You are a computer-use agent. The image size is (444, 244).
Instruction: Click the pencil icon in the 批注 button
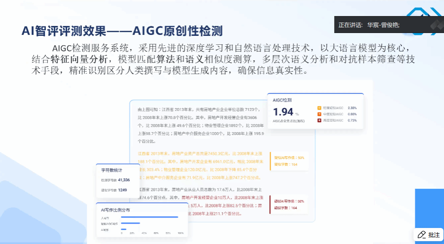(x=421, y=235)
